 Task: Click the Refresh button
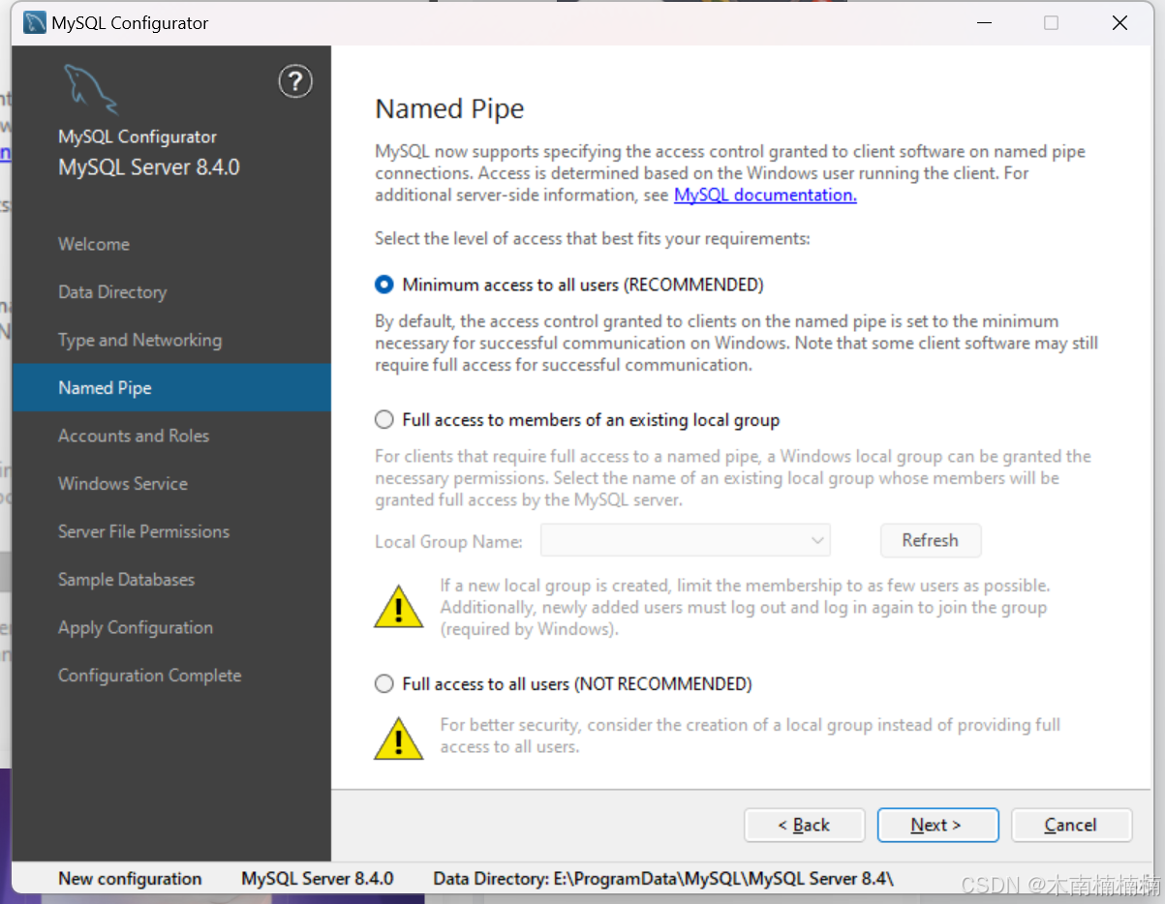pos(931,540)
